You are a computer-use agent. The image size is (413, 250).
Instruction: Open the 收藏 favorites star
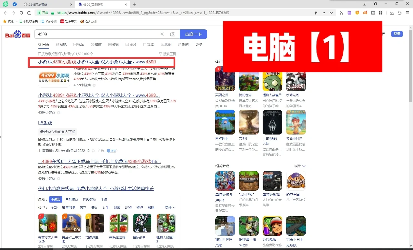(8, 21)
